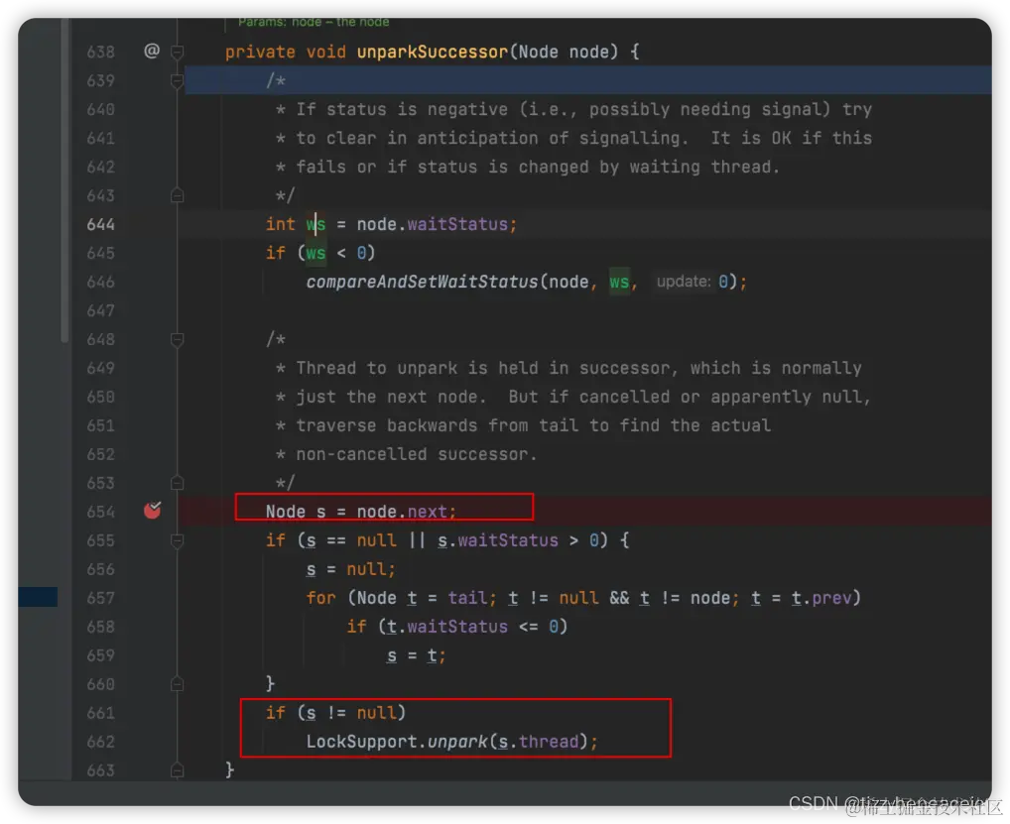Click the left vertical scrollbar thumb

(64, 180)
